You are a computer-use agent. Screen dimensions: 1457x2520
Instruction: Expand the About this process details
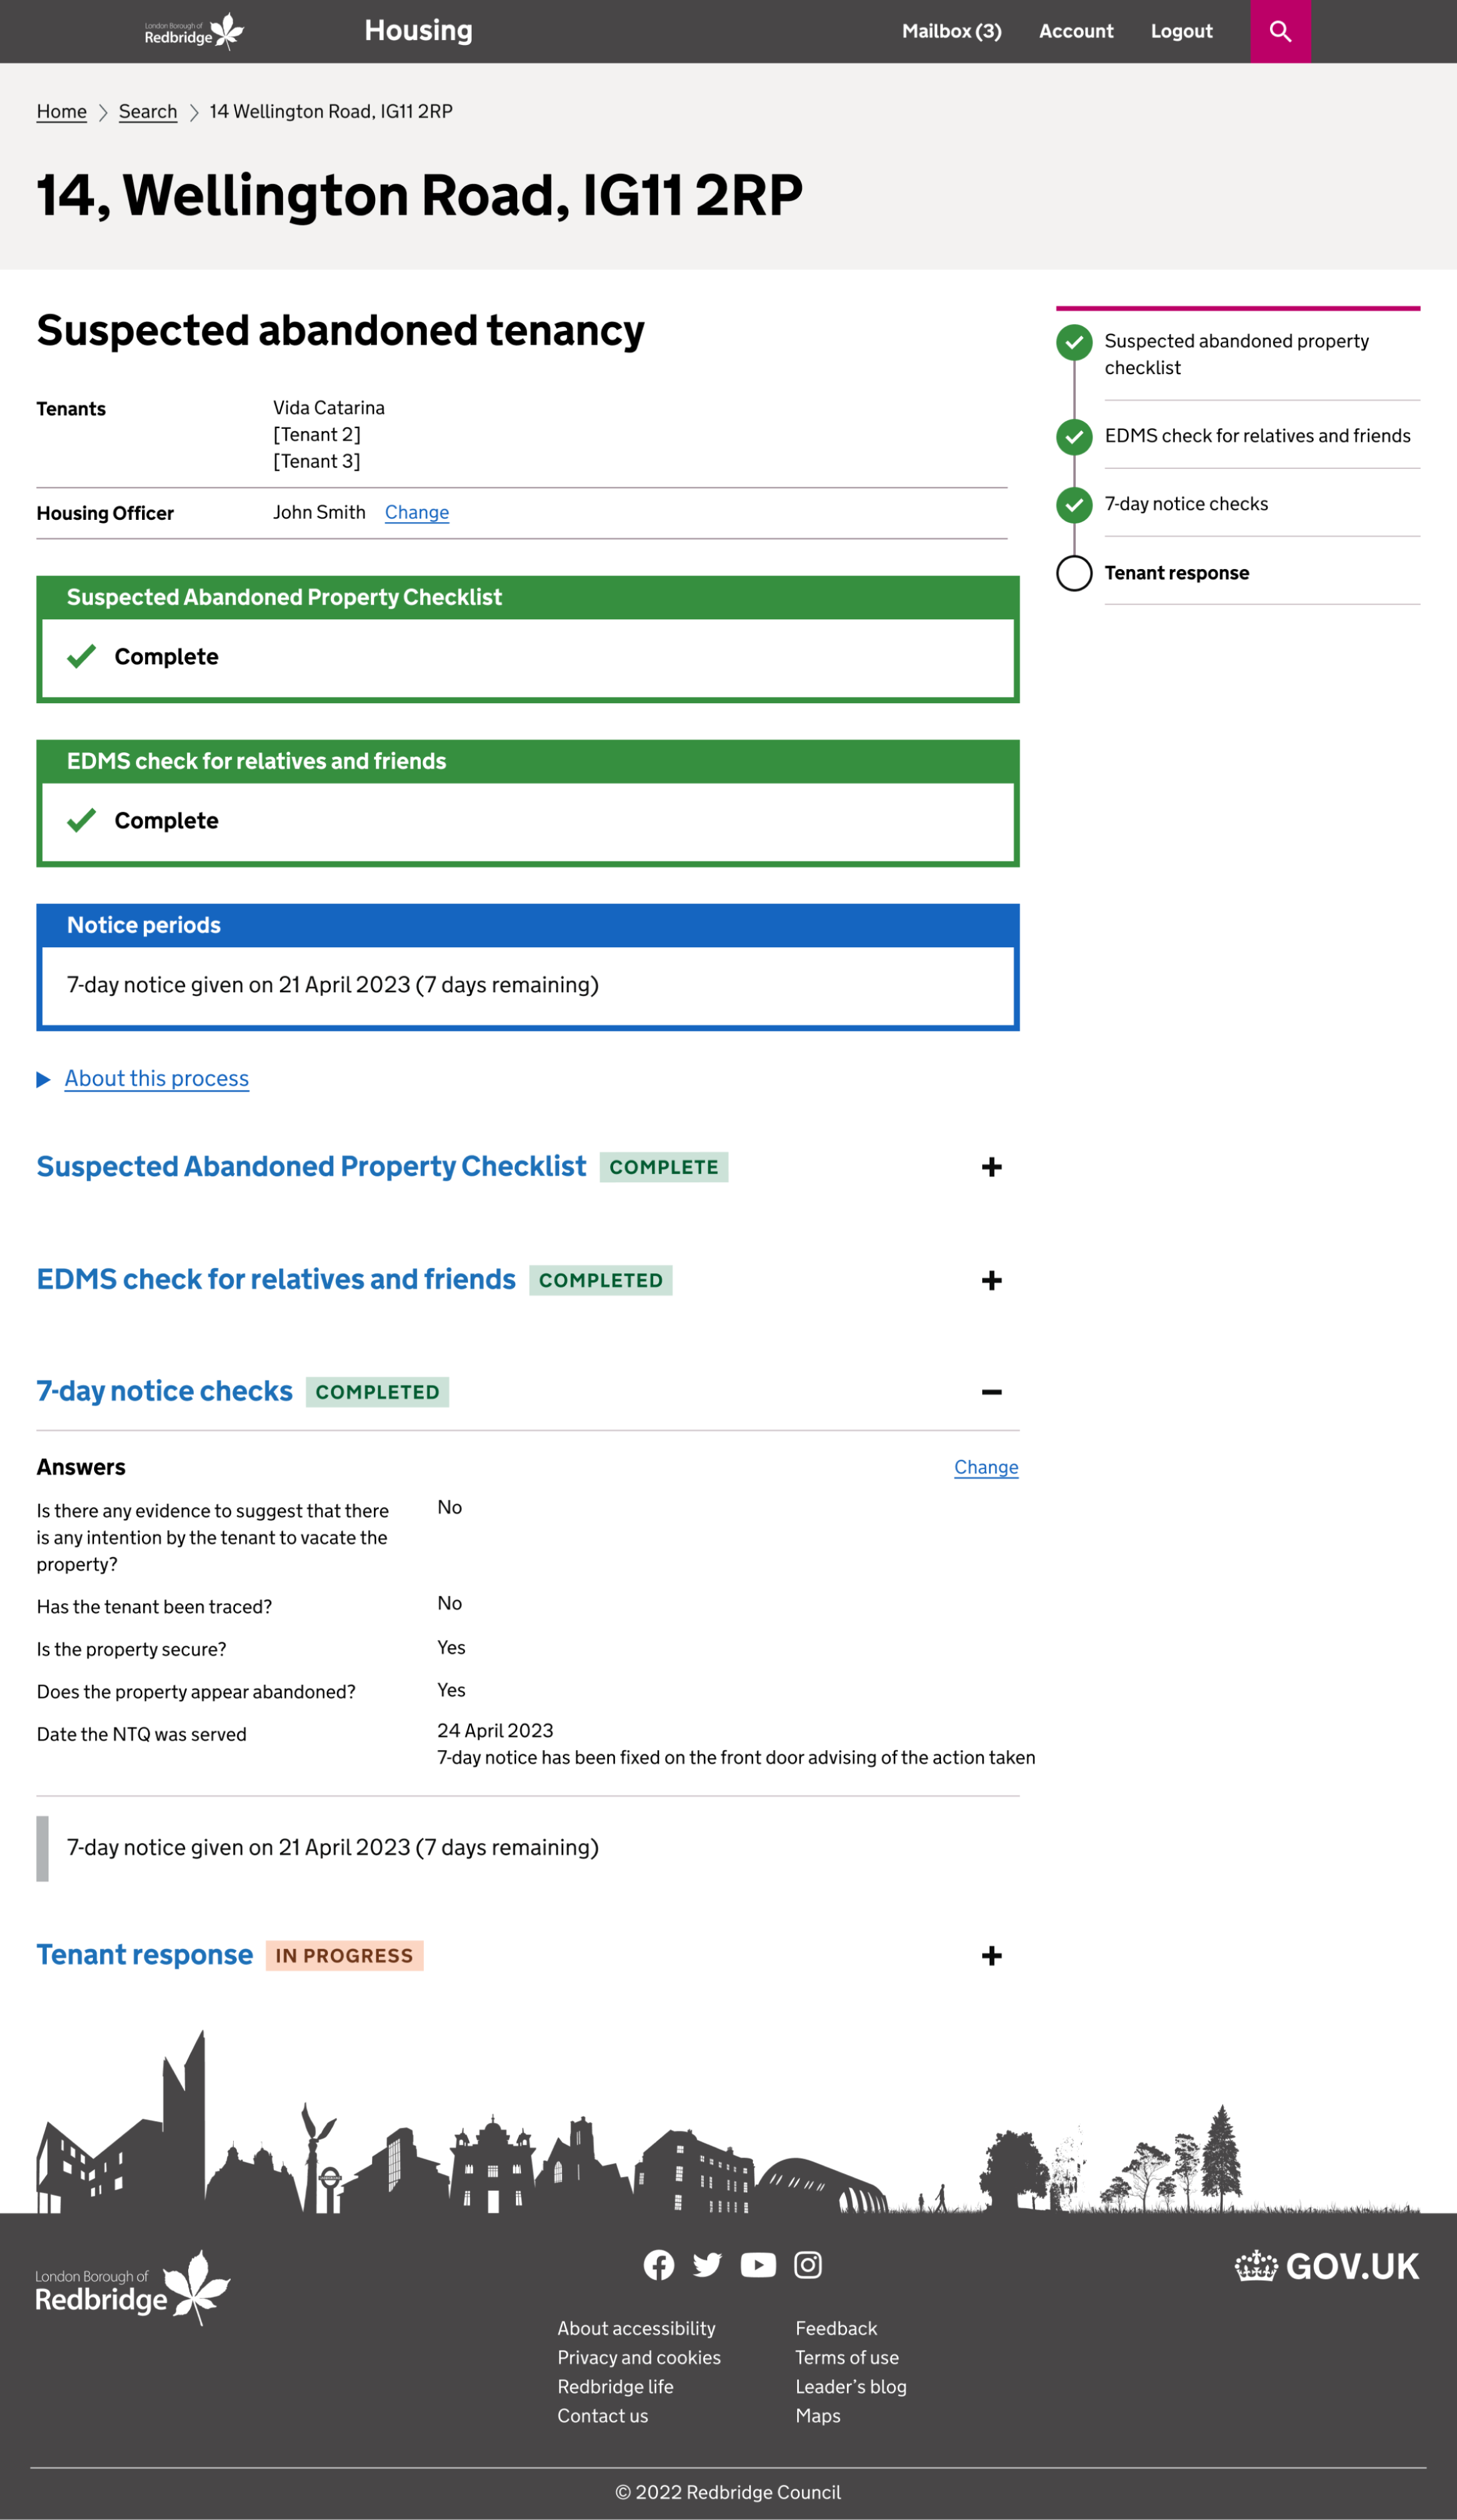click(x=156, y=1078)
